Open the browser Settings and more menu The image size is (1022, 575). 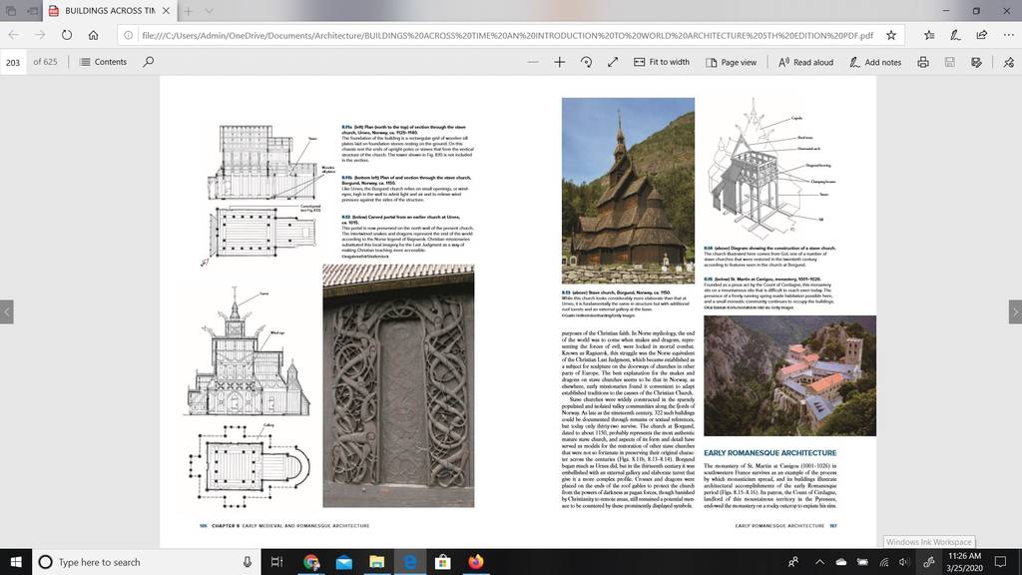tap(1008, 35)
